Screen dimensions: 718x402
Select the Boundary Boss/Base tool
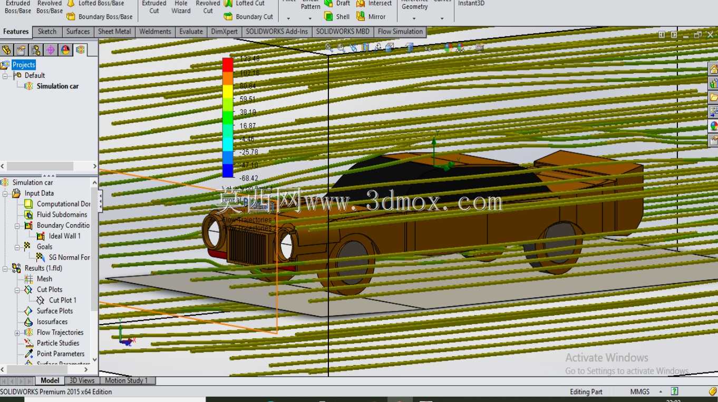point(100,17)
